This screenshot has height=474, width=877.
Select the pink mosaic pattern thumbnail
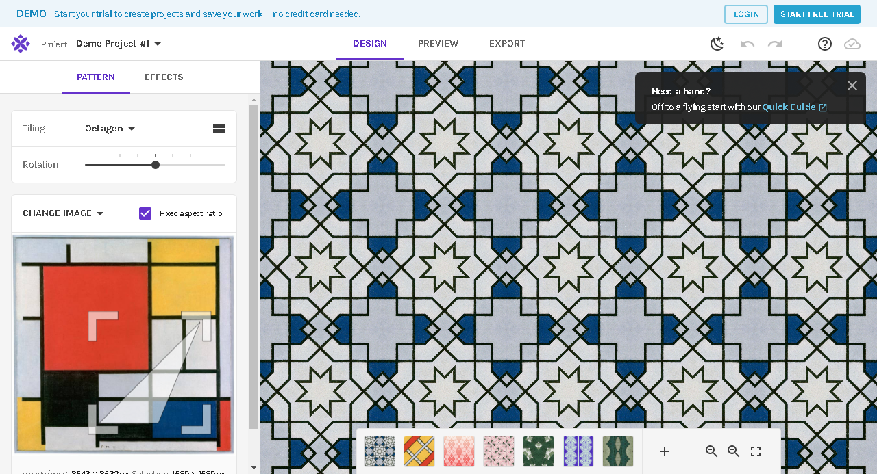point(499,451)
